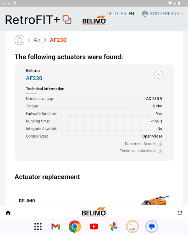Tap the replacement actuator product image
The height and width of the screenshot is (235, 188).
pyautogui.click(x=155, y=201)
